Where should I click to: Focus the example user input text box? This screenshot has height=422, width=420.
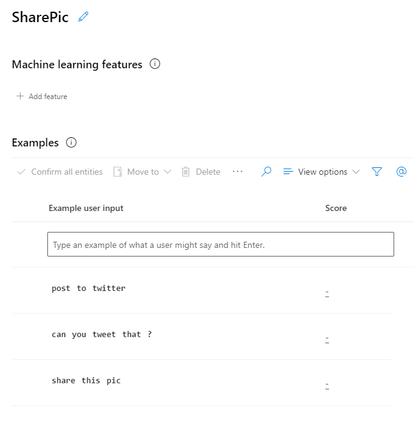[220, 245]
